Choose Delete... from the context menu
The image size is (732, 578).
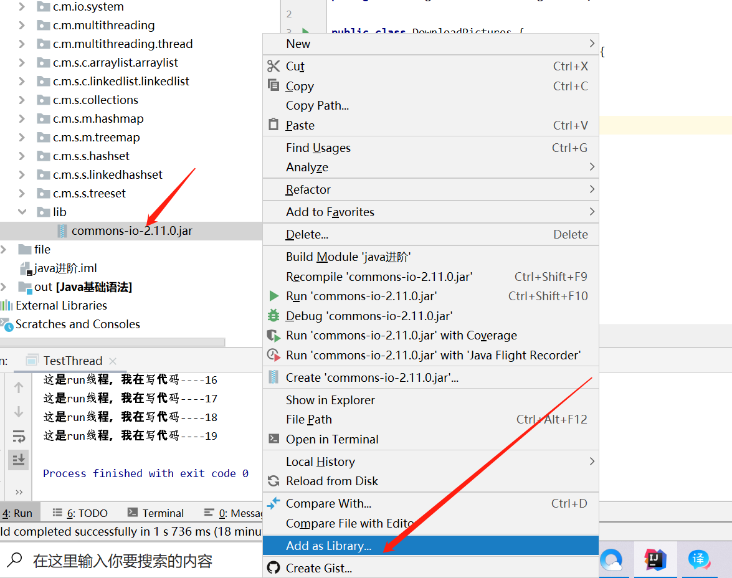430,234
